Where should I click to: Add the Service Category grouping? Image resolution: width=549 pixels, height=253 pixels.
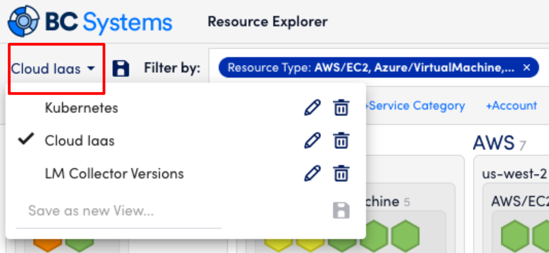point(415,106)
